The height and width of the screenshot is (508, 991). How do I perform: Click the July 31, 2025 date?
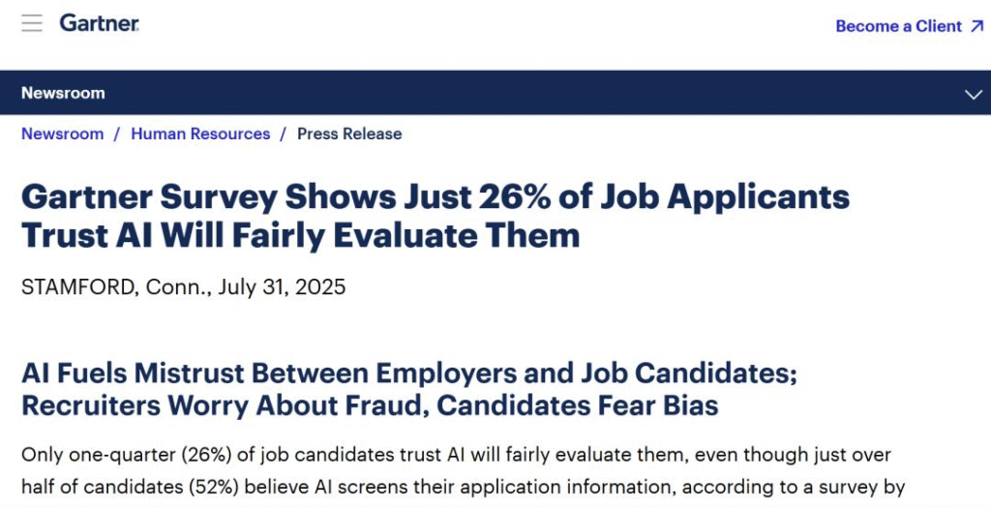tap(282, 287)
